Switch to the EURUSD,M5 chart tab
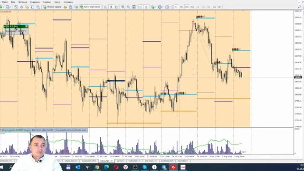This screenshot has height=171, width=304. (167, 161)
